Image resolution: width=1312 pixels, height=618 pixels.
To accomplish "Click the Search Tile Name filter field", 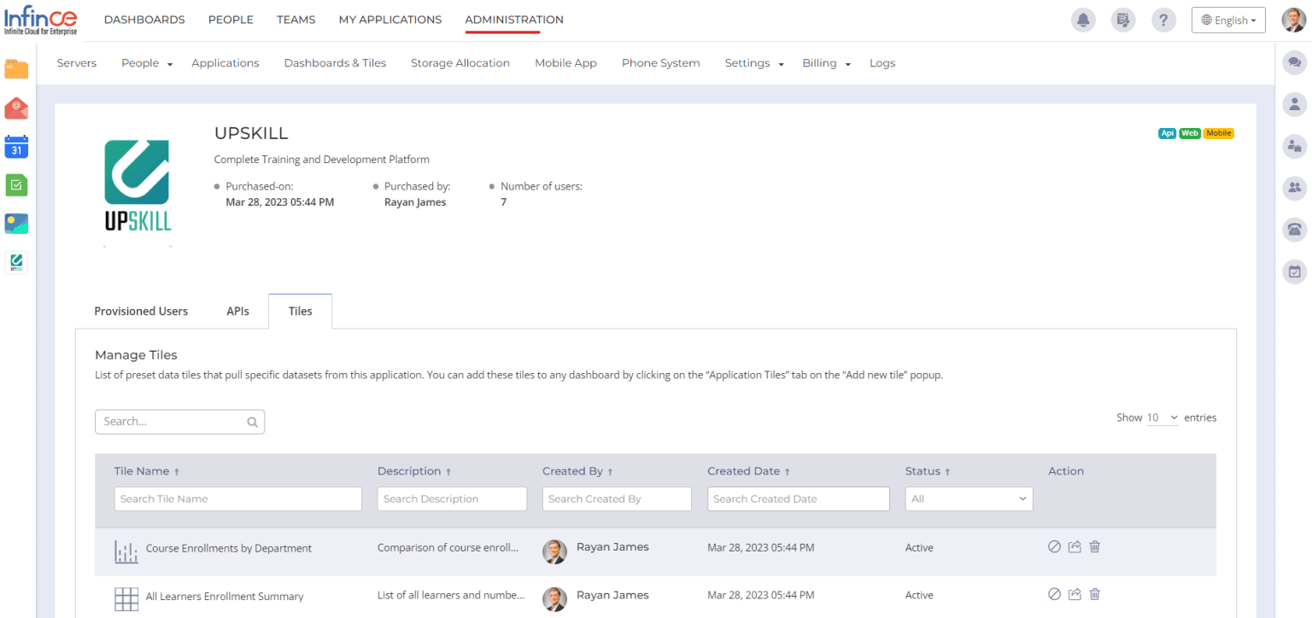I will click(x=237, y=499).
